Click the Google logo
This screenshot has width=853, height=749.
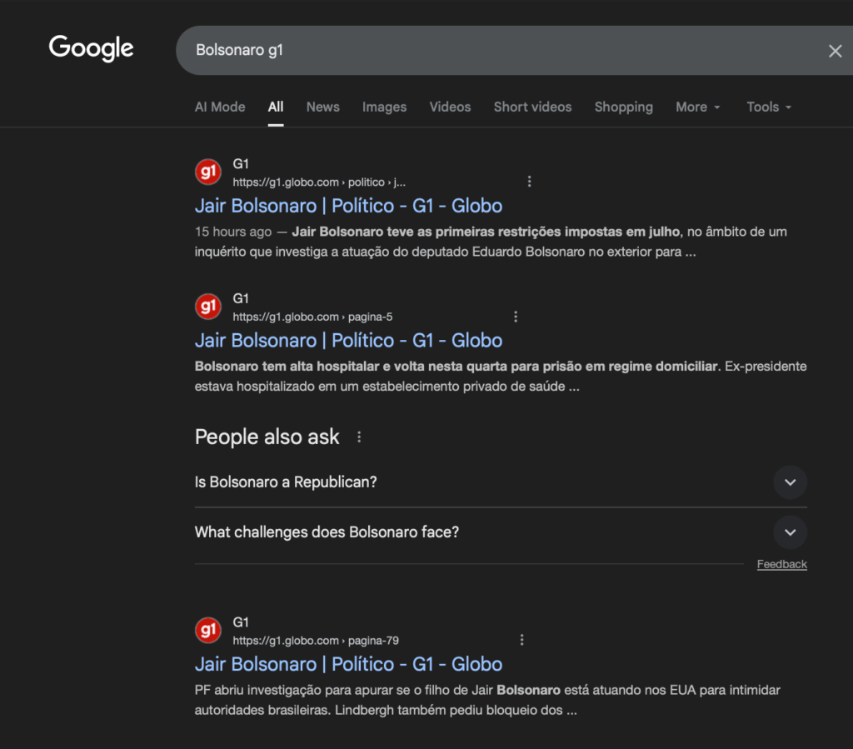click(91, 49)
